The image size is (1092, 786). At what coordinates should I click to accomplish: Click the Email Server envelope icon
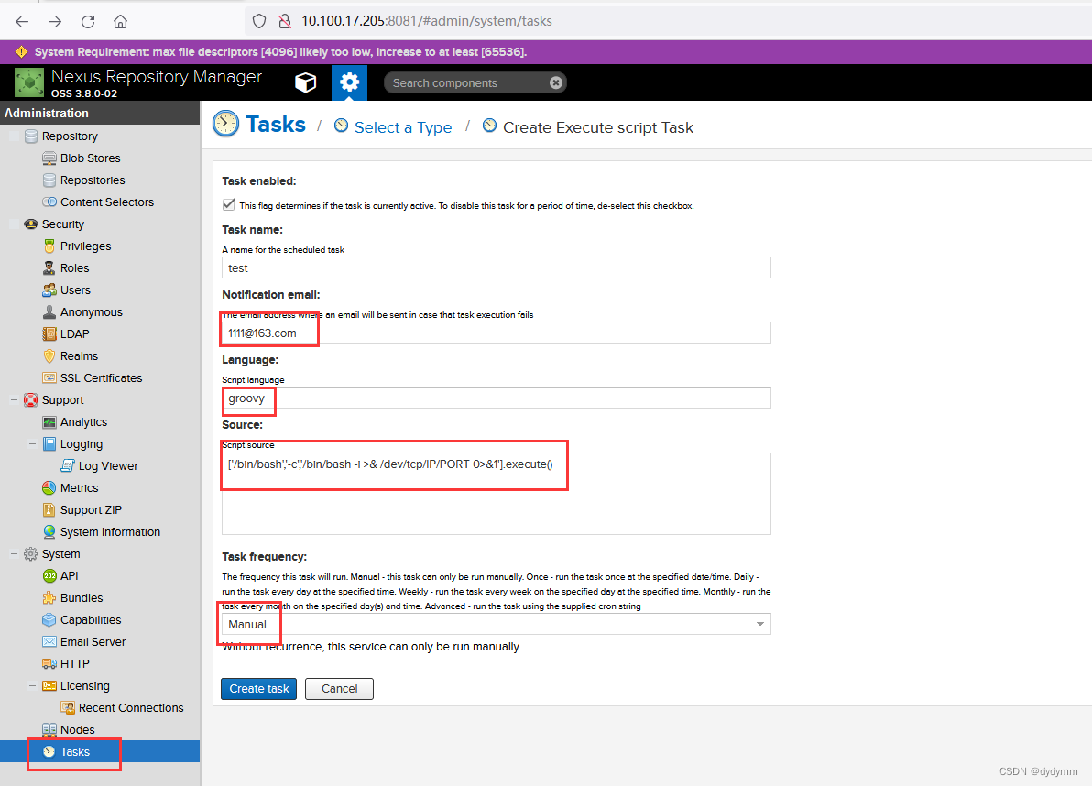click(x=49, y=642)
